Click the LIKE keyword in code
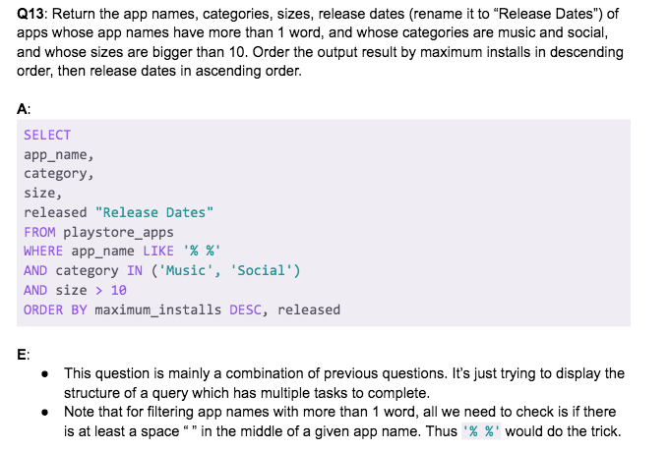 [158, 251]
